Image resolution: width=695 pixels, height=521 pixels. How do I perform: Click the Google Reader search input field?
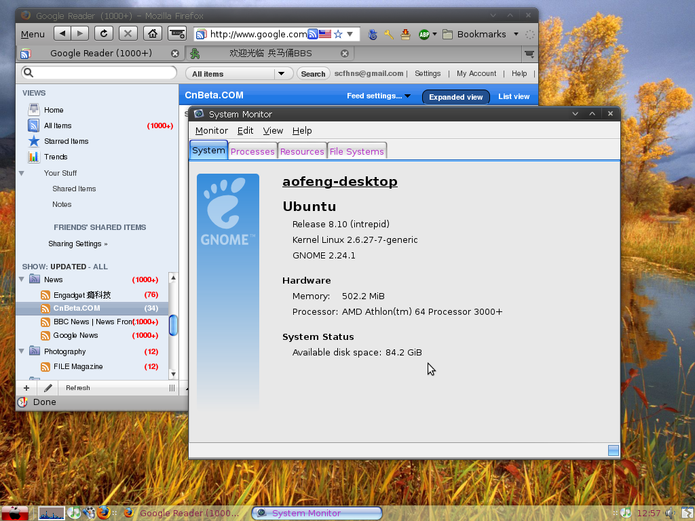(x=99, y=73)
